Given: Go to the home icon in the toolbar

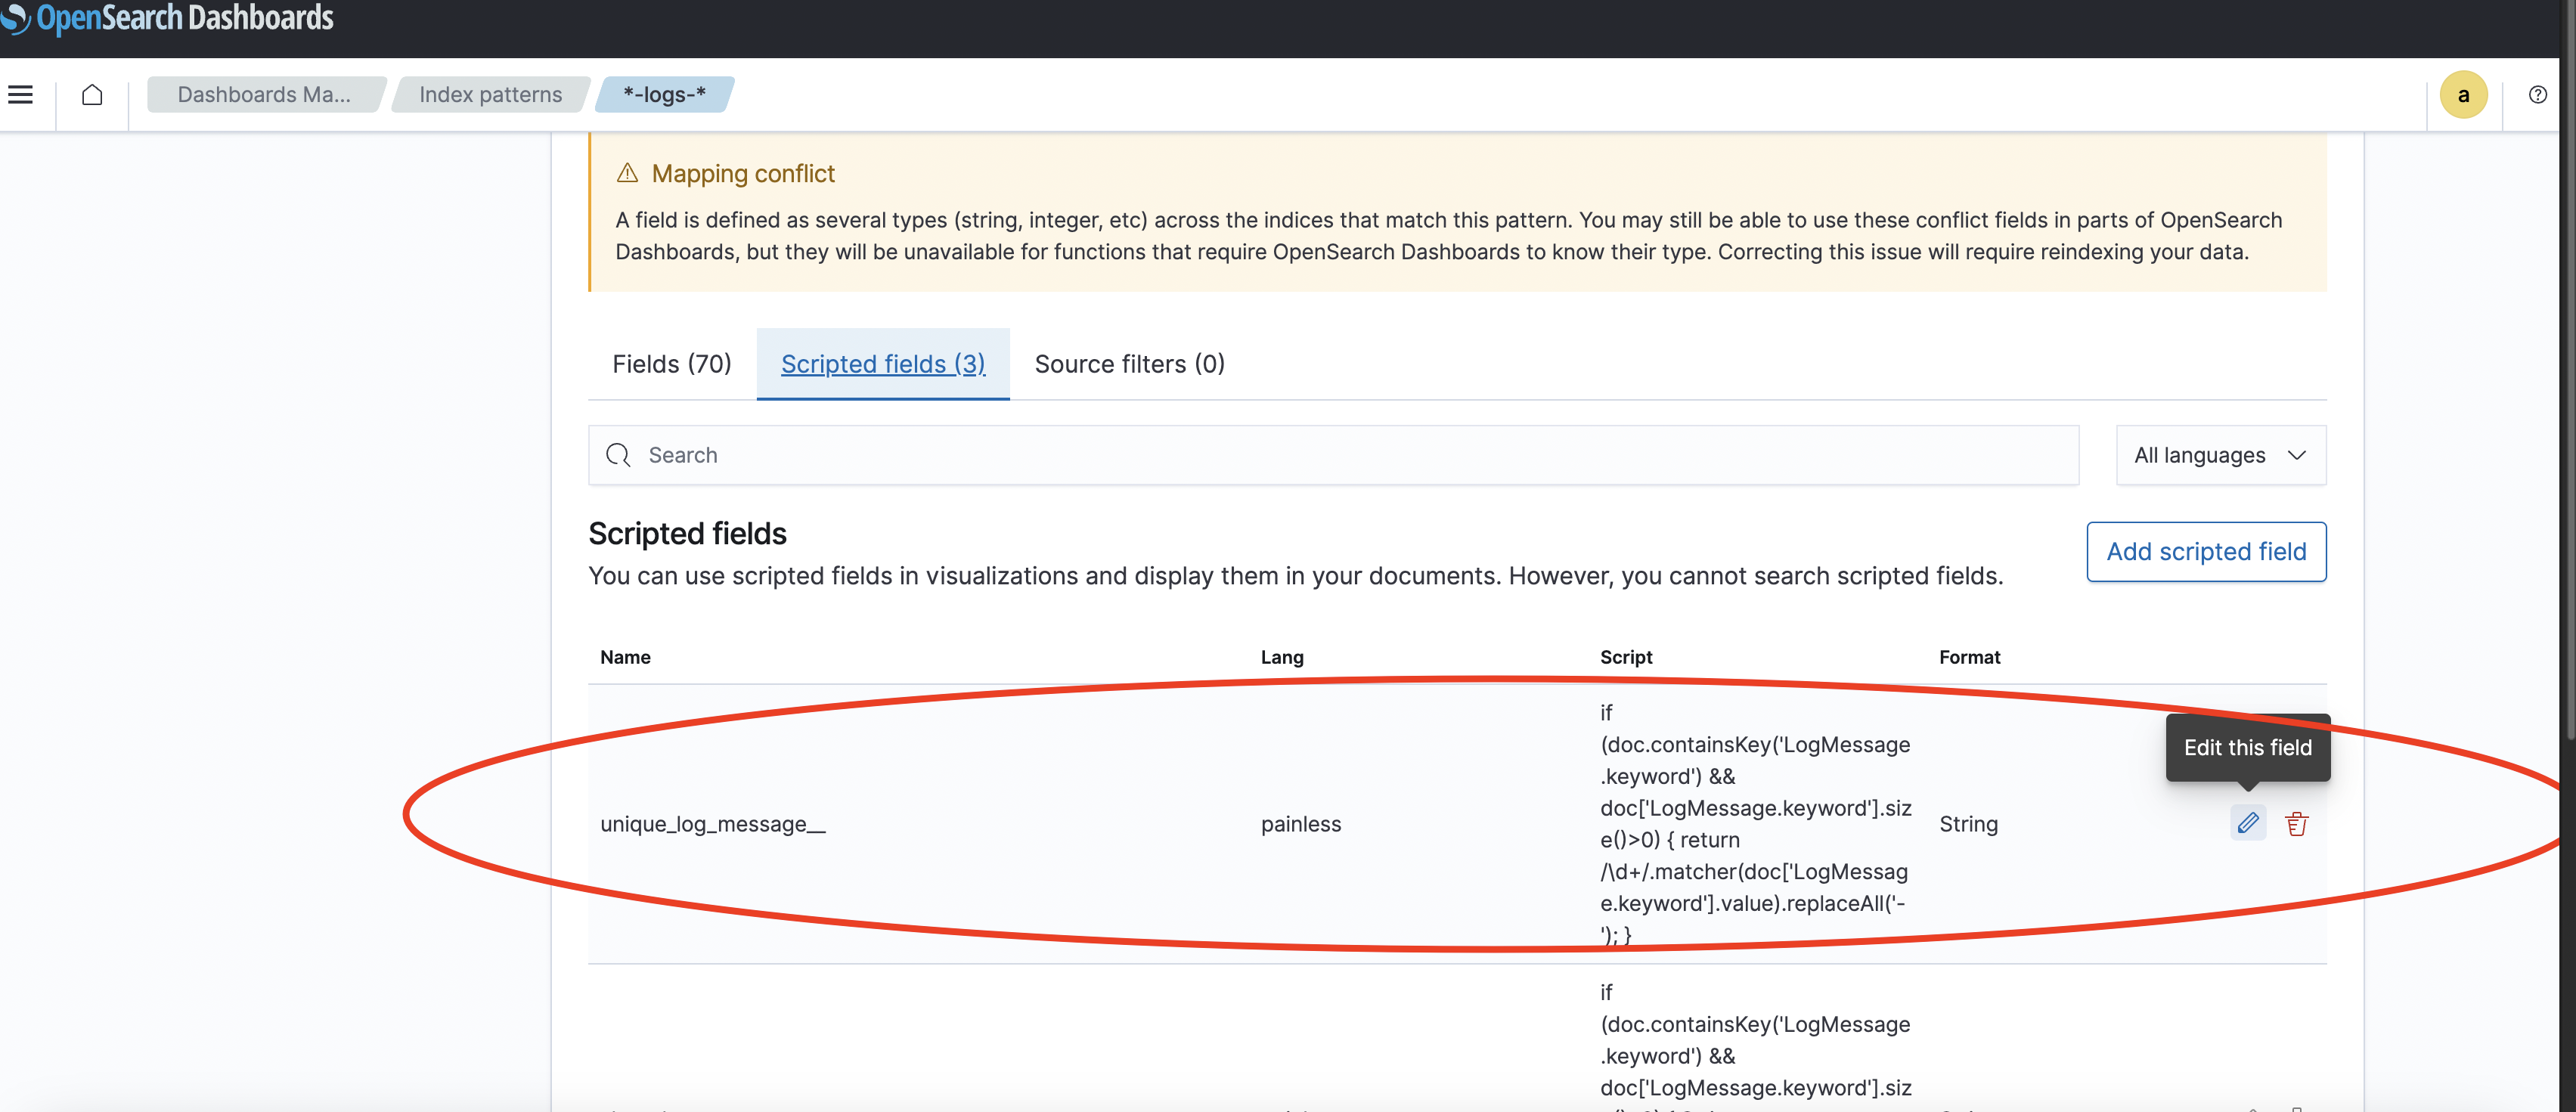Looking at the screenshot, I should point(92,94).
